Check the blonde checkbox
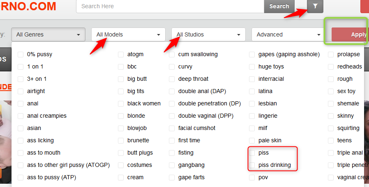 pos(121,116)
